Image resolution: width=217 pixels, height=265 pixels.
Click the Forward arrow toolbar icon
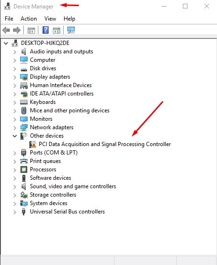[17, 30]
